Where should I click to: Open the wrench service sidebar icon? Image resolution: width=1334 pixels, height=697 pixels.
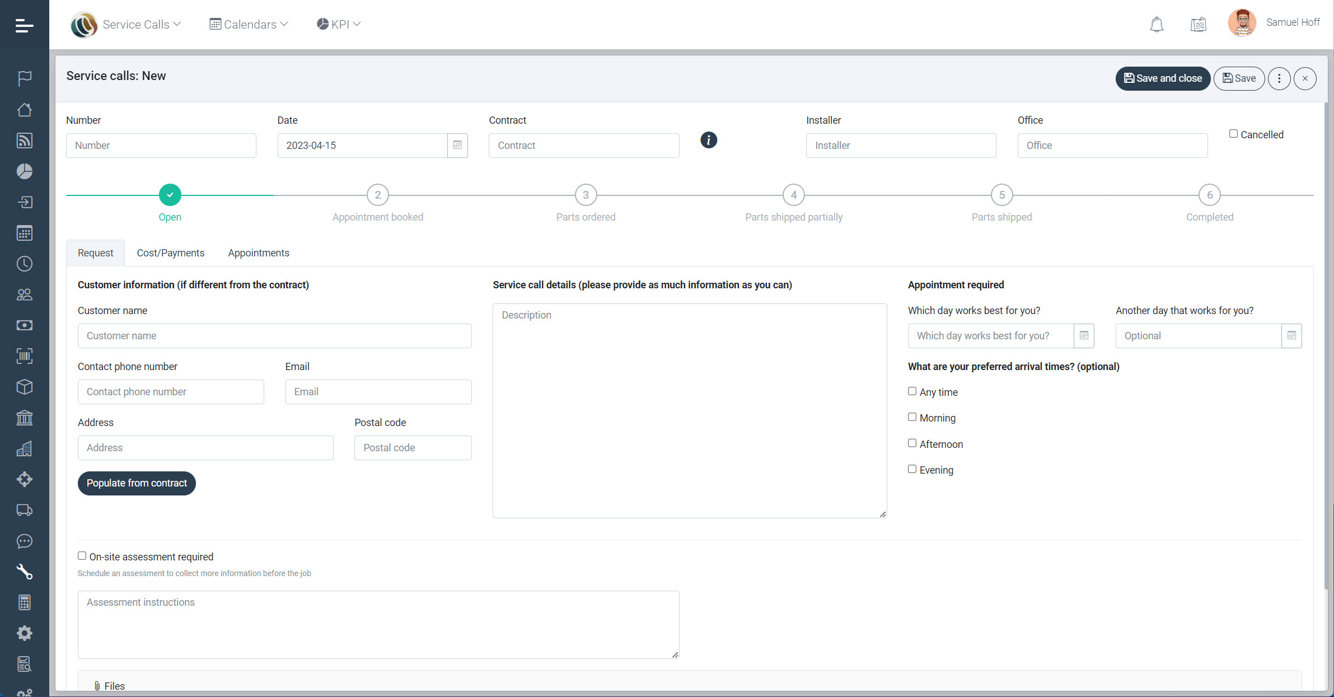(x=24, y=572)
